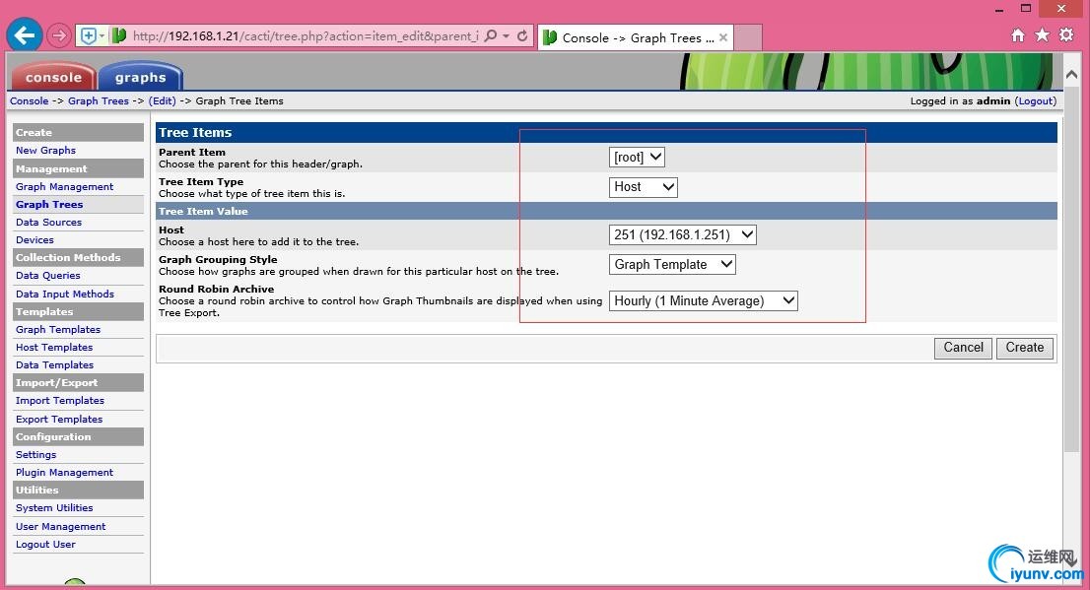Open System Utilities in sidebar
This screenshot has width=1090, height=590.
54,508
